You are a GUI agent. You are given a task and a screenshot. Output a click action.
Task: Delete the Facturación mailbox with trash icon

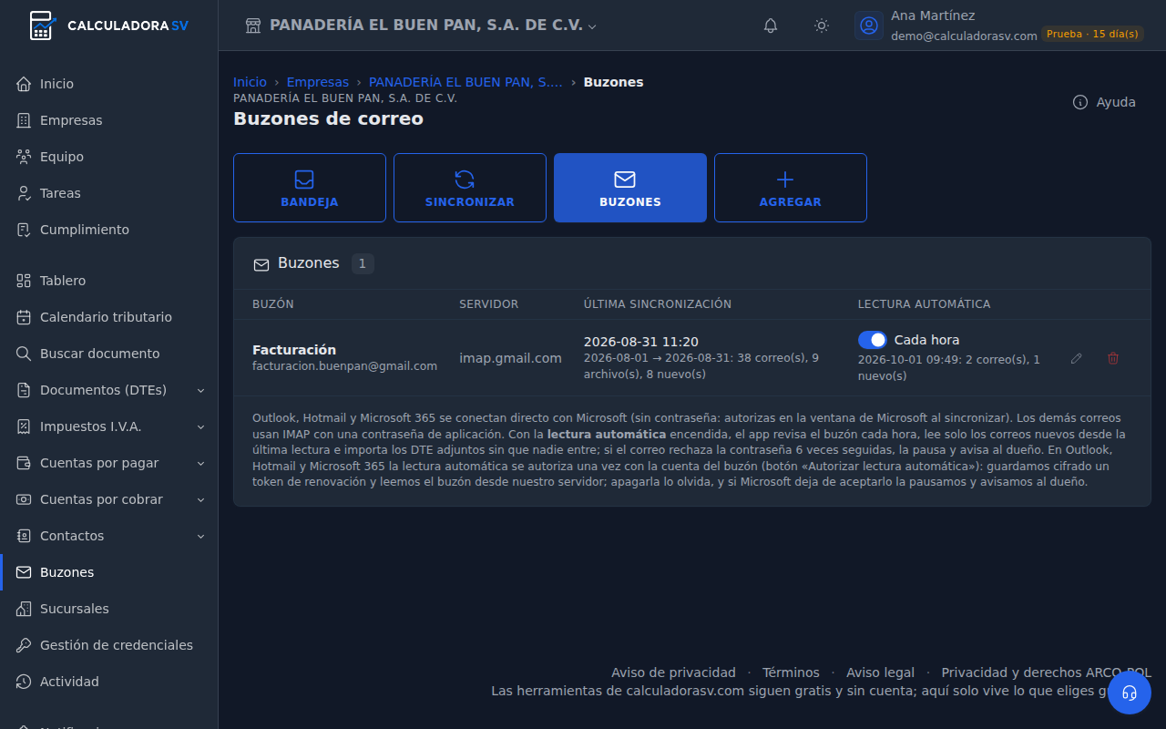1113,358
